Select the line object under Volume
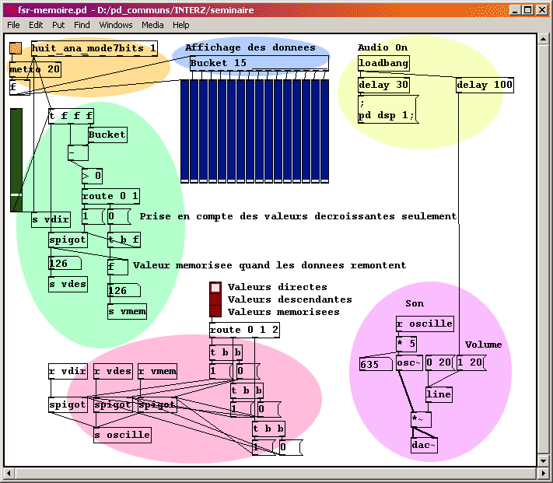The height and width of the screenshot is (483, 553). coord(439,394)
